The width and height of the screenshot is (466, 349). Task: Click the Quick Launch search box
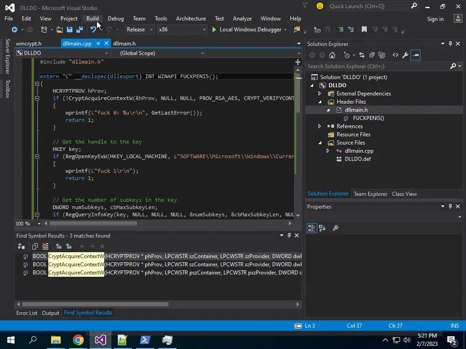pyautogui.click(x=370, y=6)
